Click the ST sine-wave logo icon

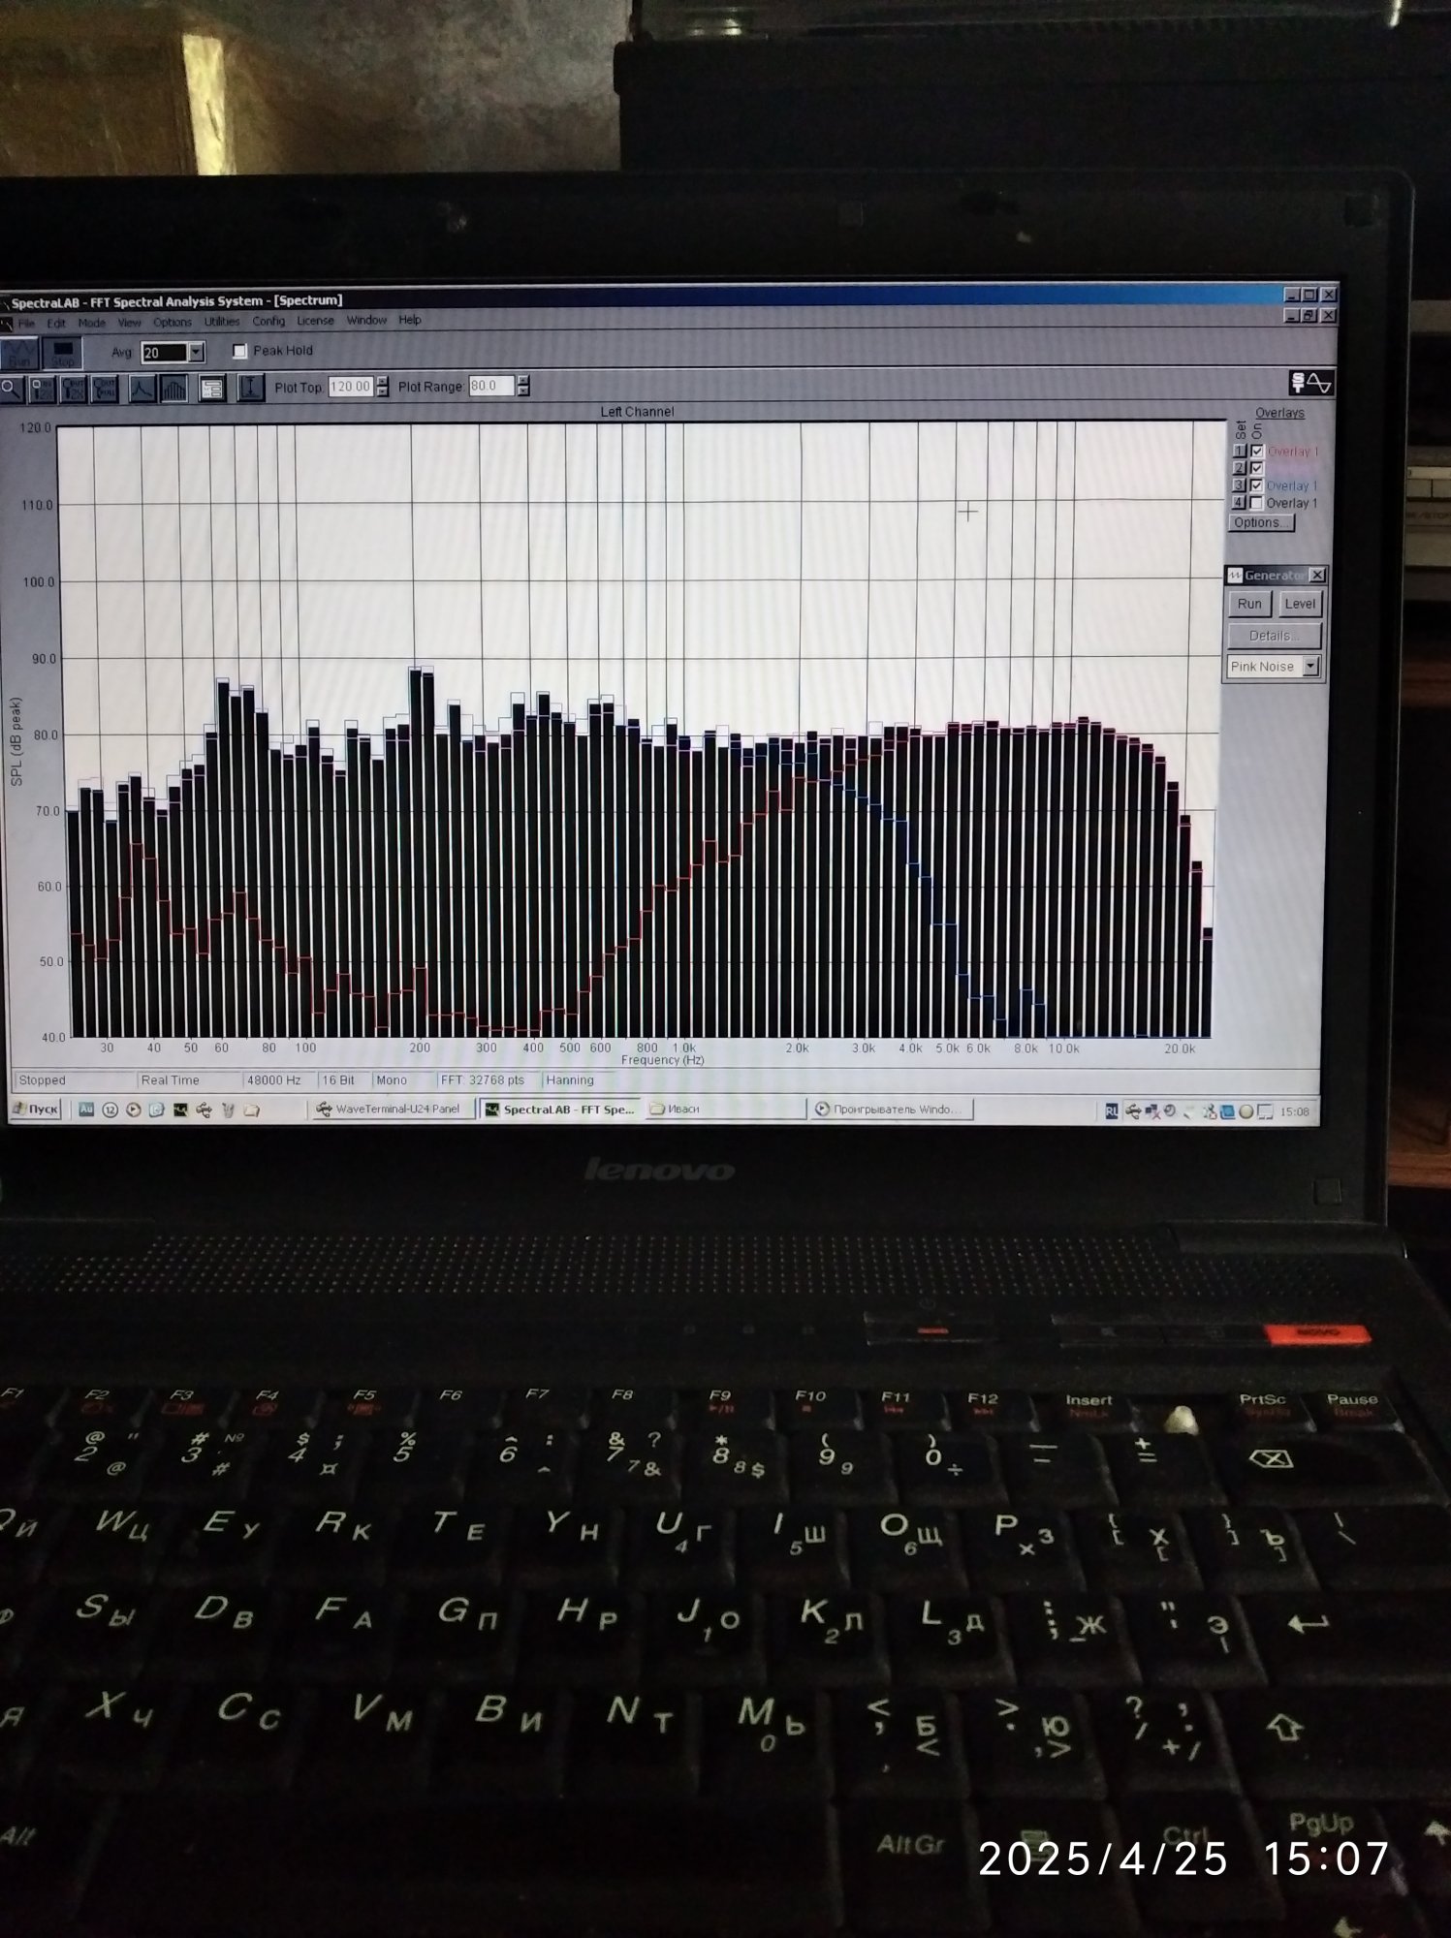[x=1311, y=383]
